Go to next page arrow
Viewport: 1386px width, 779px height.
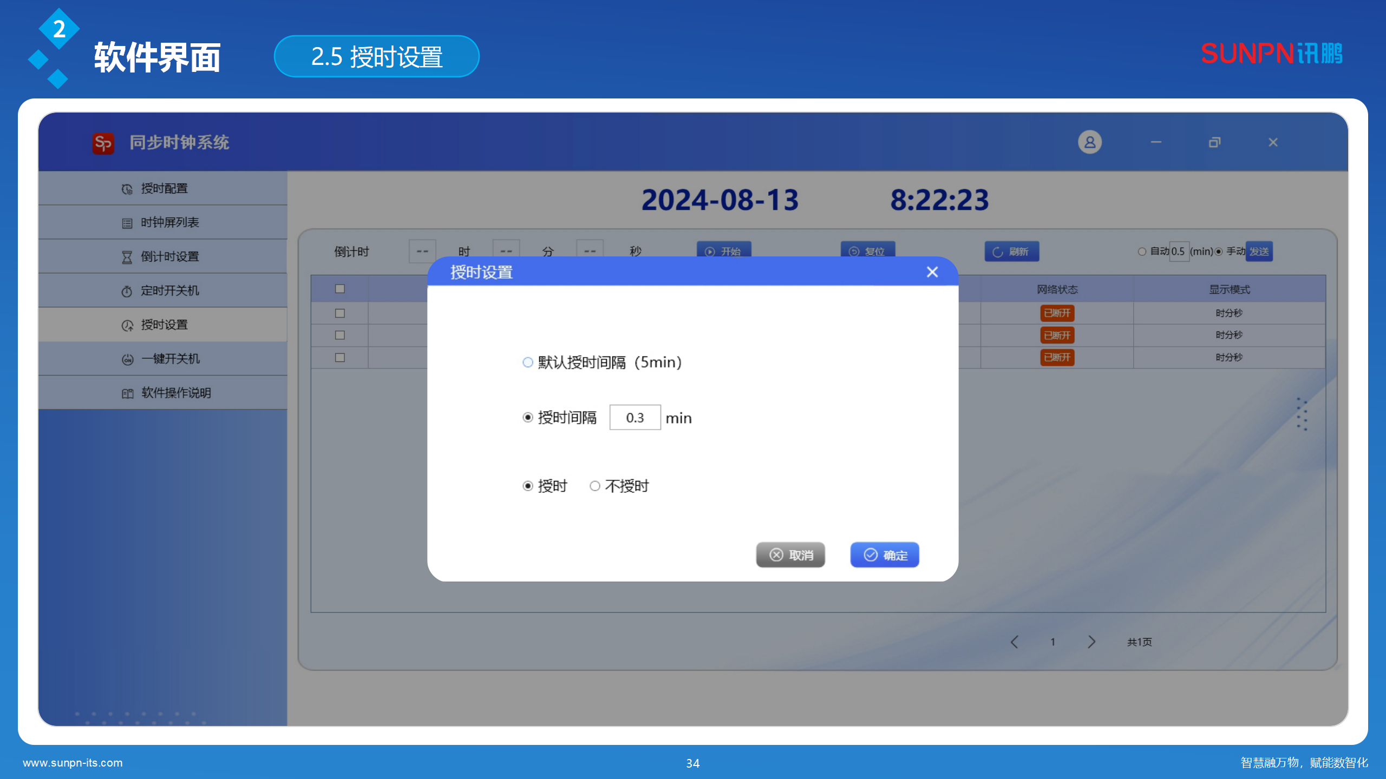1091,642
